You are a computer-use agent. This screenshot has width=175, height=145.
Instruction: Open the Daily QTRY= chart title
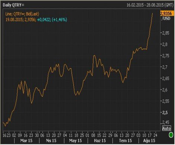13,5
